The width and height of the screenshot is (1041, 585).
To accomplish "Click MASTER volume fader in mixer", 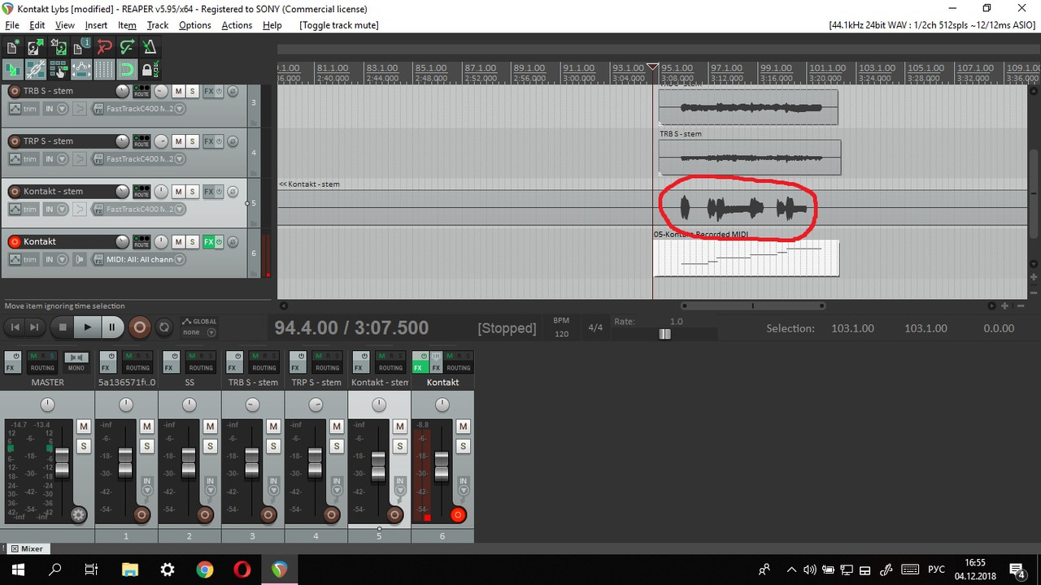I will point(62,464).
